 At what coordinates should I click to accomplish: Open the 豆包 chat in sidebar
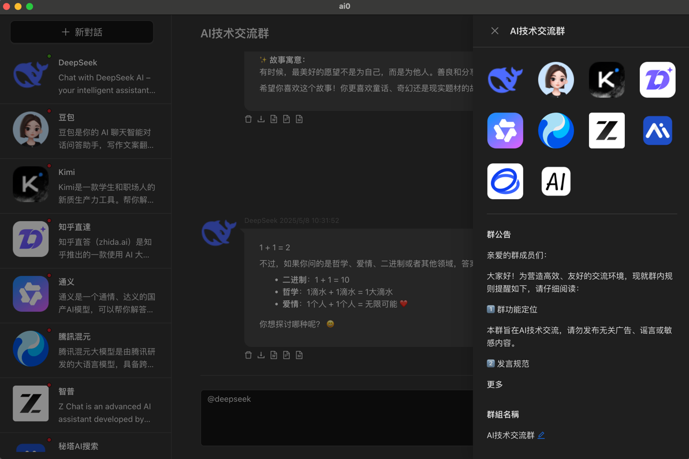click(x=85, y=131)
